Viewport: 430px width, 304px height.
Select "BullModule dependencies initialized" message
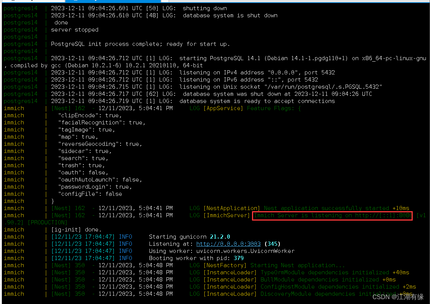point(320,279)
